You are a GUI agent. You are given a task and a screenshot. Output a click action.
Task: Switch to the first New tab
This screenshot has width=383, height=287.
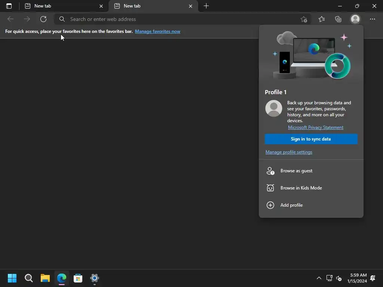pyautogui.click(x=64, y=6)
